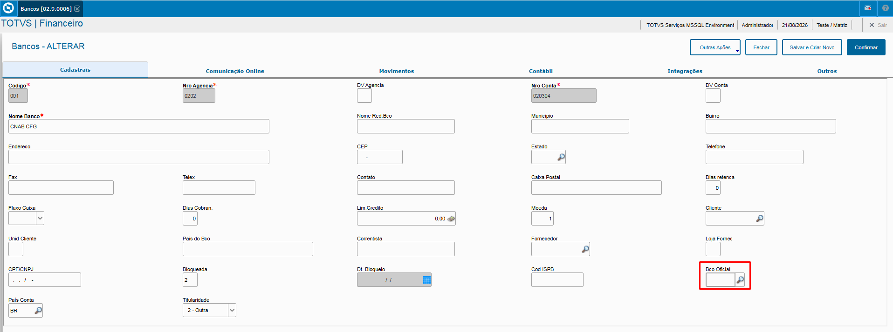Image resolution: width=893 pixels, height=332 pixels.
Task: Open the mail notifications icon
Action: (x=868, y=8)
